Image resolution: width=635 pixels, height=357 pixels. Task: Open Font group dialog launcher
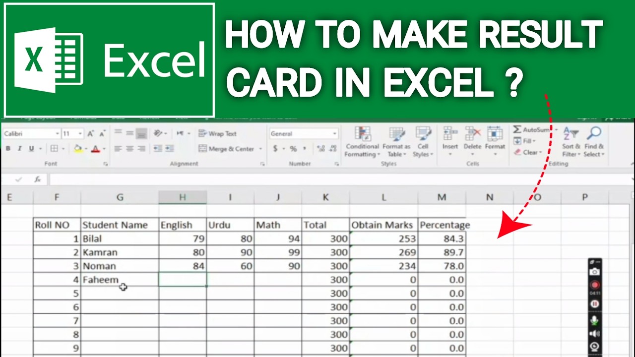pyautogui.click(x=106, y=164)
